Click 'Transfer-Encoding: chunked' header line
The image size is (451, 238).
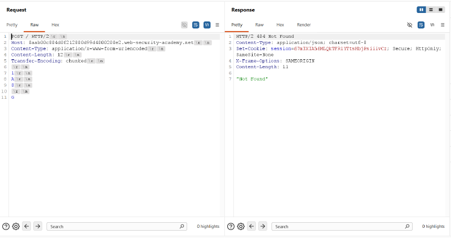click(x=48, y=61)
